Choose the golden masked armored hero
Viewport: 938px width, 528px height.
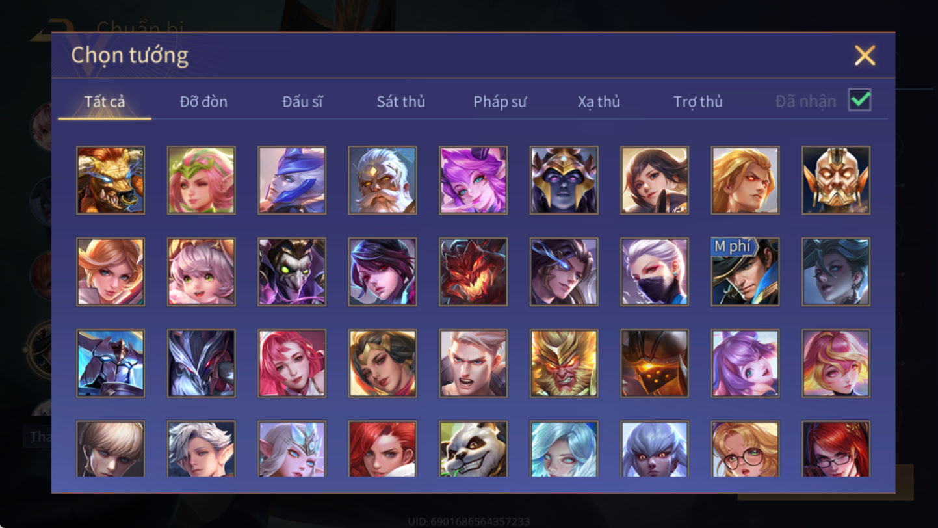point(836,180)
